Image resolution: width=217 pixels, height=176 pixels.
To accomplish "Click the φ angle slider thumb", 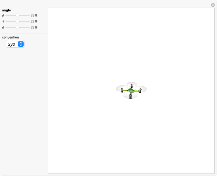I will click(x=17, y=27).
